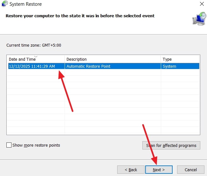Click the System Restore title bar icon
The height and width of the screenshot is (176, 207).
click(x=5, y=4)
